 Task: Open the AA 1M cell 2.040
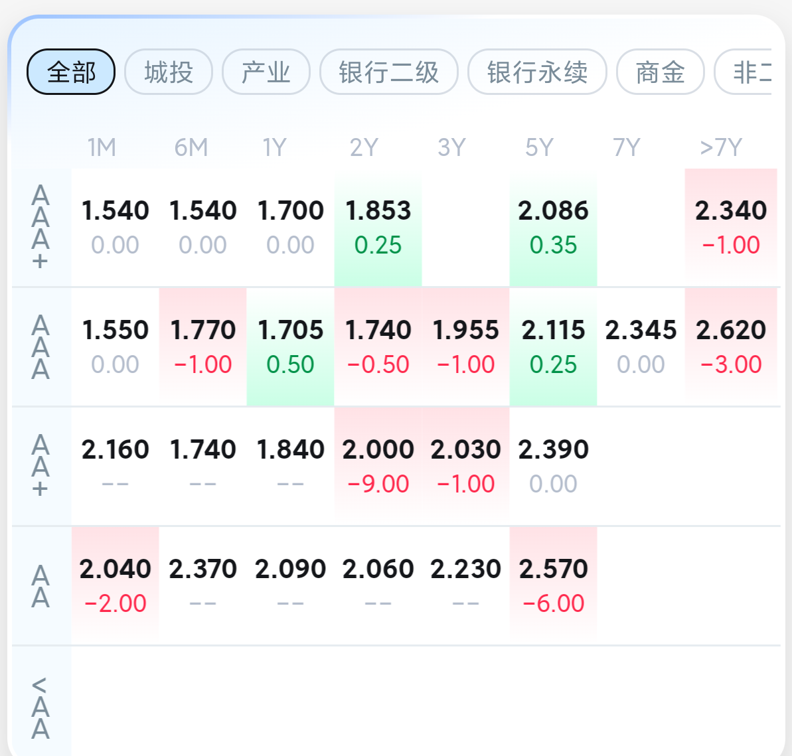pyautogui.click(x=115, y=585)
